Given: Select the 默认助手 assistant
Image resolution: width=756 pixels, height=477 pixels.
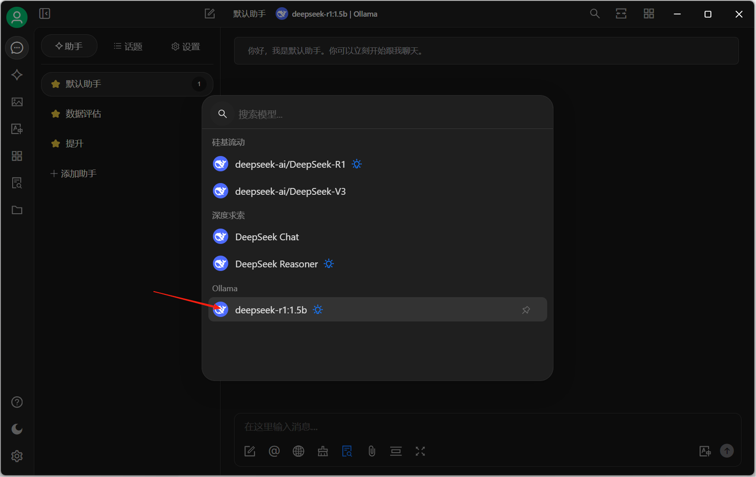Looking at the screenshot, I should 127,84.
